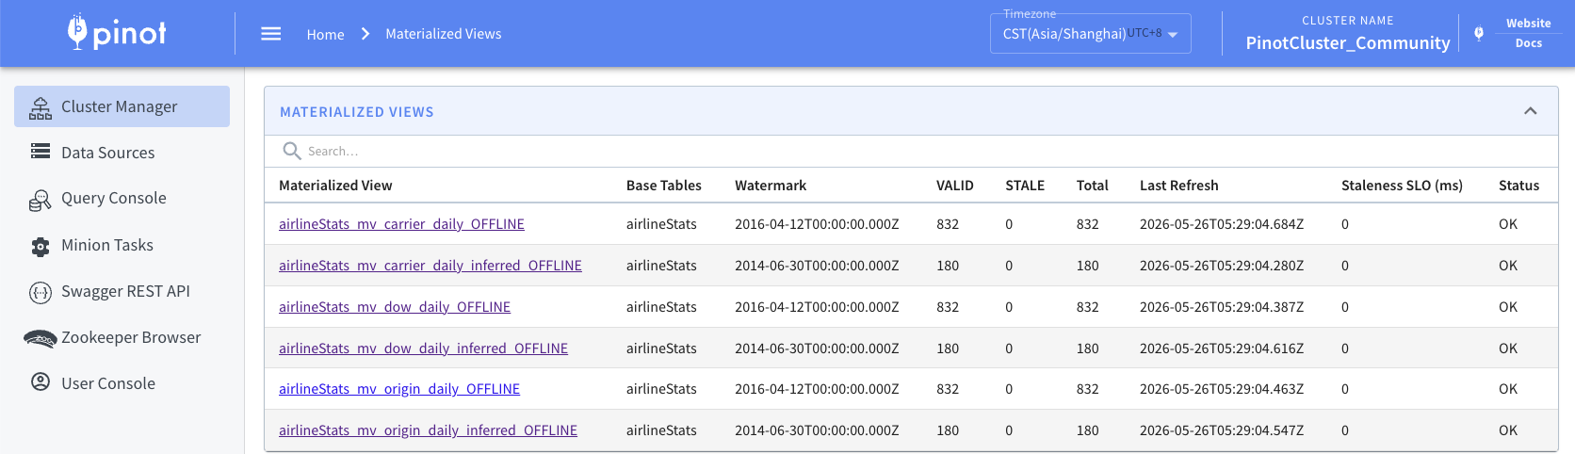Open Minion Tasks menu item
The image size is (1575, 454).
click(122, 245)
